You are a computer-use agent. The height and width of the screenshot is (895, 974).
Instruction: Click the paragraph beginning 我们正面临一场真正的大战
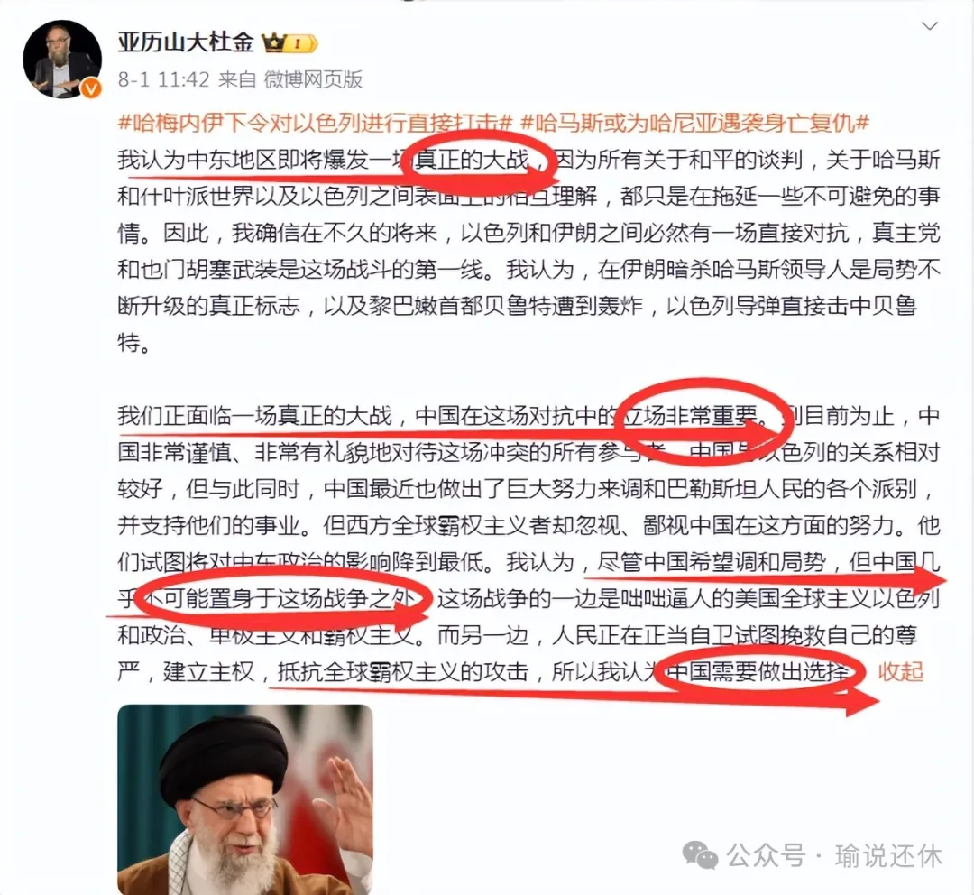(528, 543)
